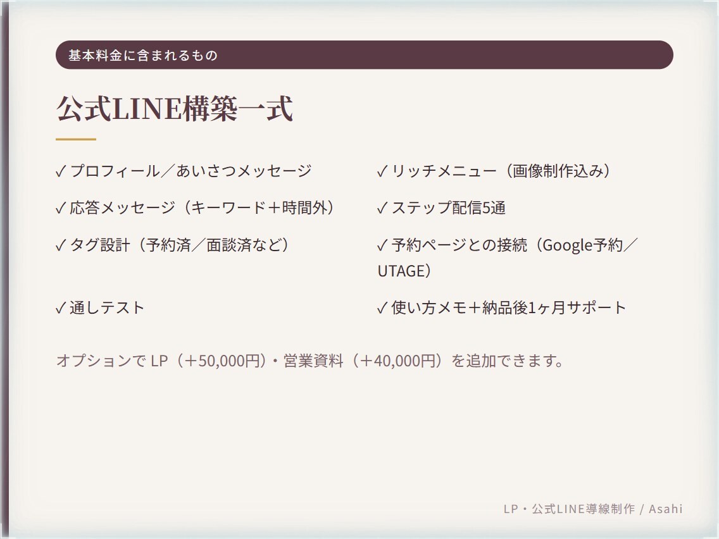Click the item '予約ページとの接続（Google予約／UTAGE）'
Screen dimensions: 719x539
[x=508, y=257]
